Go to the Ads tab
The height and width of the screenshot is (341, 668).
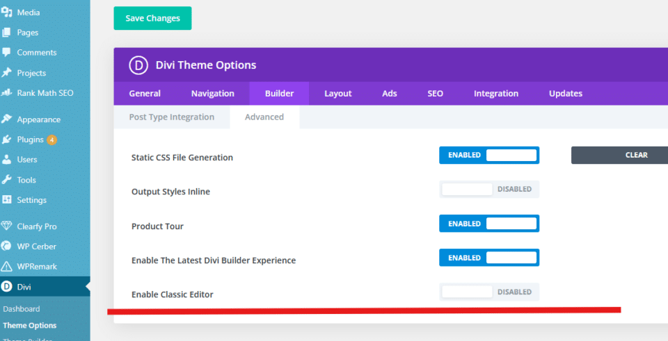[390, 94]
